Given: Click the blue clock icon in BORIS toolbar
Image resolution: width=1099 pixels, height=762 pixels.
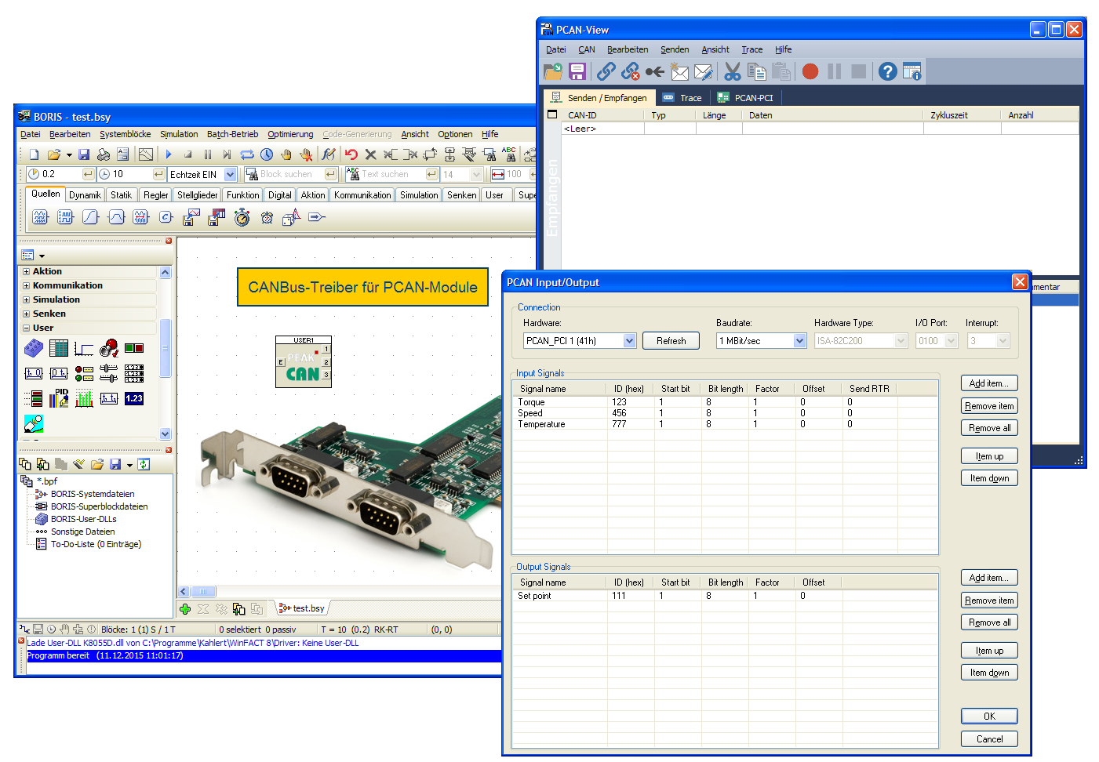Looking at the screenshot, I should pyautogui.click(x=267, y=154).
